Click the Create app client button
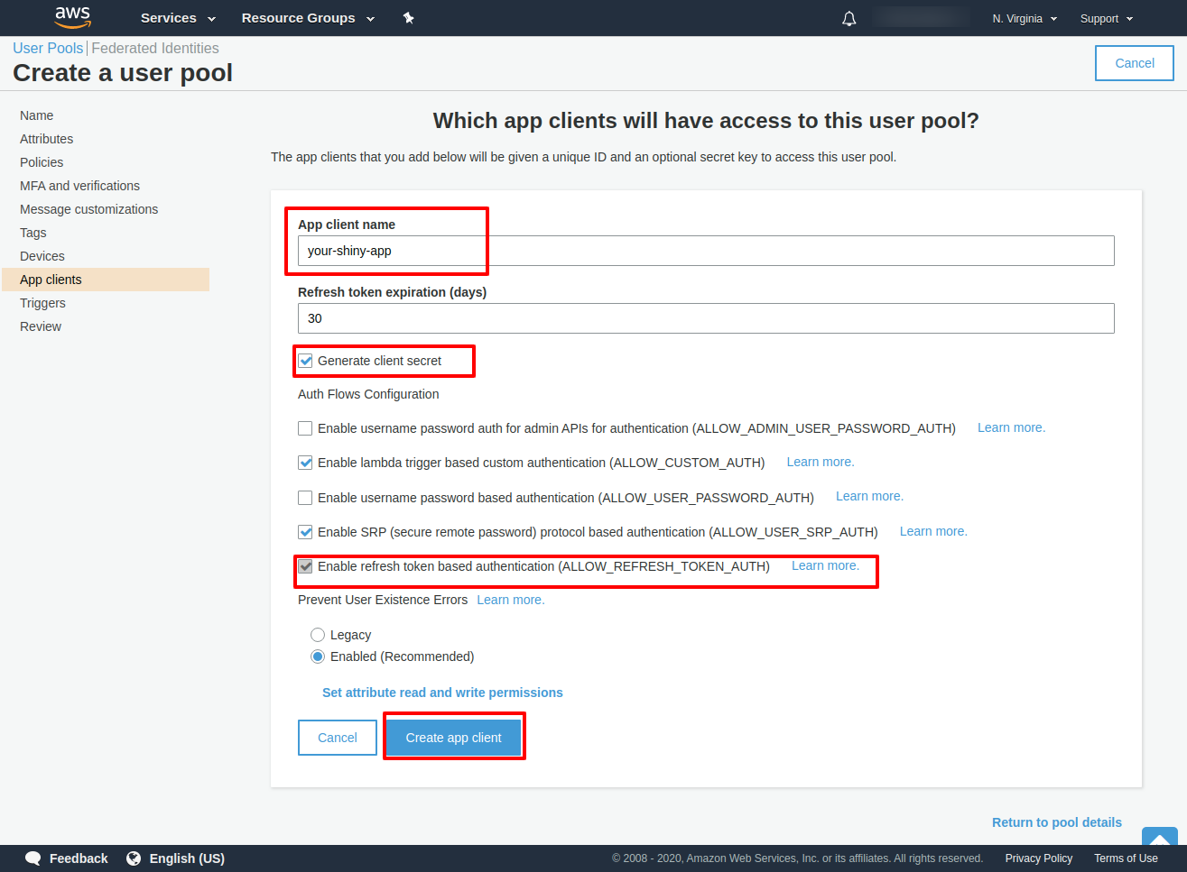The image size is (1187, 872). pos(453,738)
